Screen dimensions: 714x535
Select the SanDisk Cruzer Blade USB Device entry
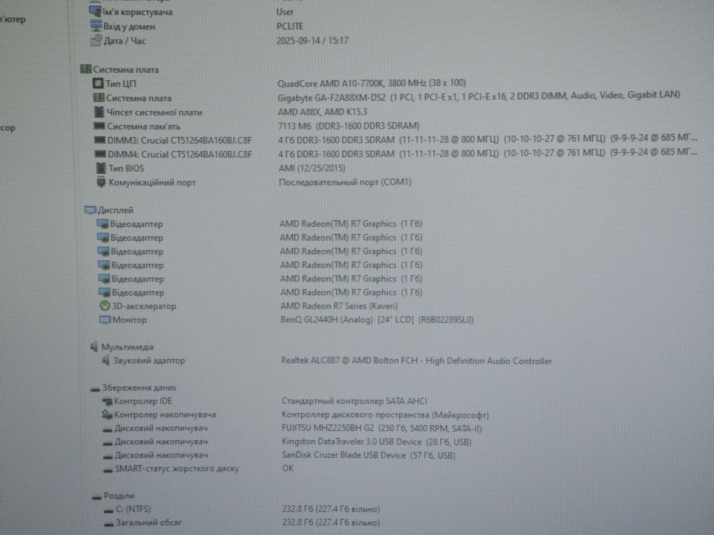tap(368, 455)
